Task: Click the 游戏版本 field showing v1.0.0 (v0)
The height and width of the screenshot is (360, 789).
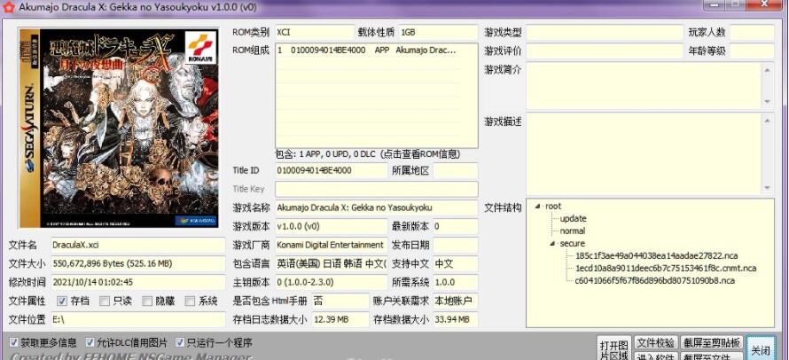Action: pyautogui.click(x=332, y=226)
